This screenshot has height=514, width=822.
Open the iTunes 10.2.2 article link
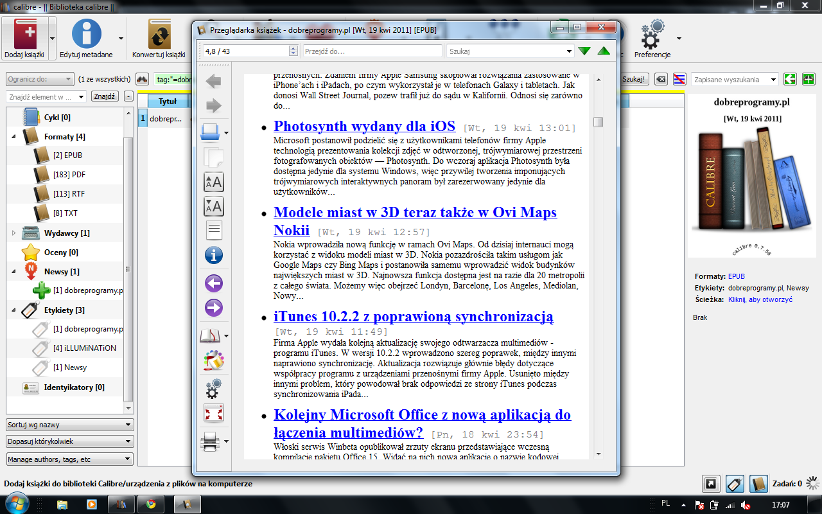tap(414, 317)
